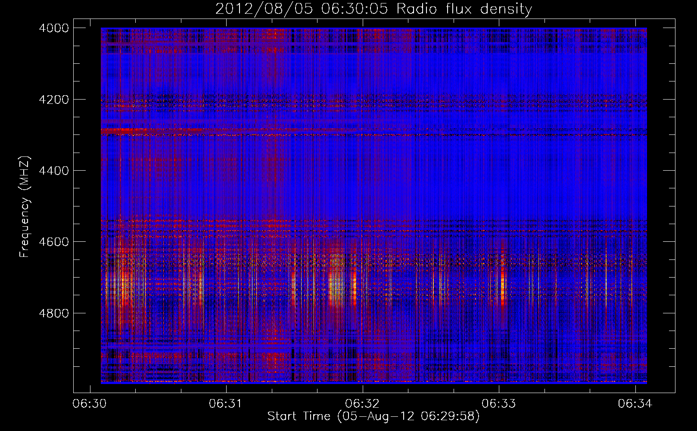This screenshot has height=431, width=697.
Task: Click the 4000 frequency tick label
Action: (54, 28)
